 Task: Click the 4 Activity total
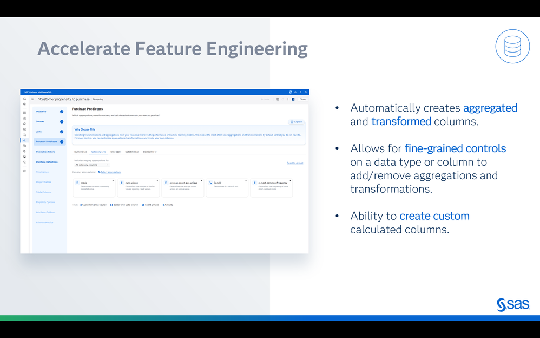click(x=168, y=205)
